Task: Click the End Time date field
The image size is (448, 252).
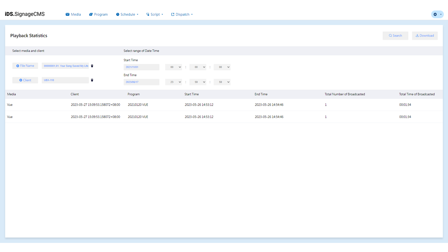Action: (141, 82)
